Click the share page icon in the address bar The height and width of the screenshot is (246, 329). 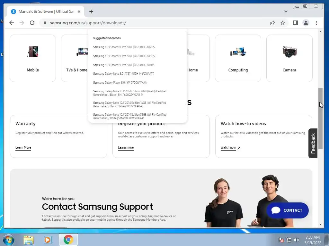272,23
